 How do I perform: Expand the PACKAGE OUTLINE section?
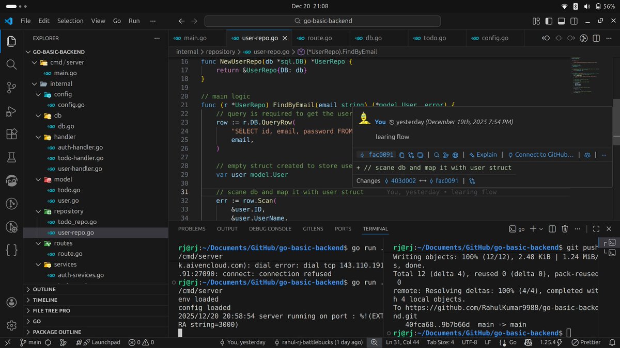(x=96, y=332)
